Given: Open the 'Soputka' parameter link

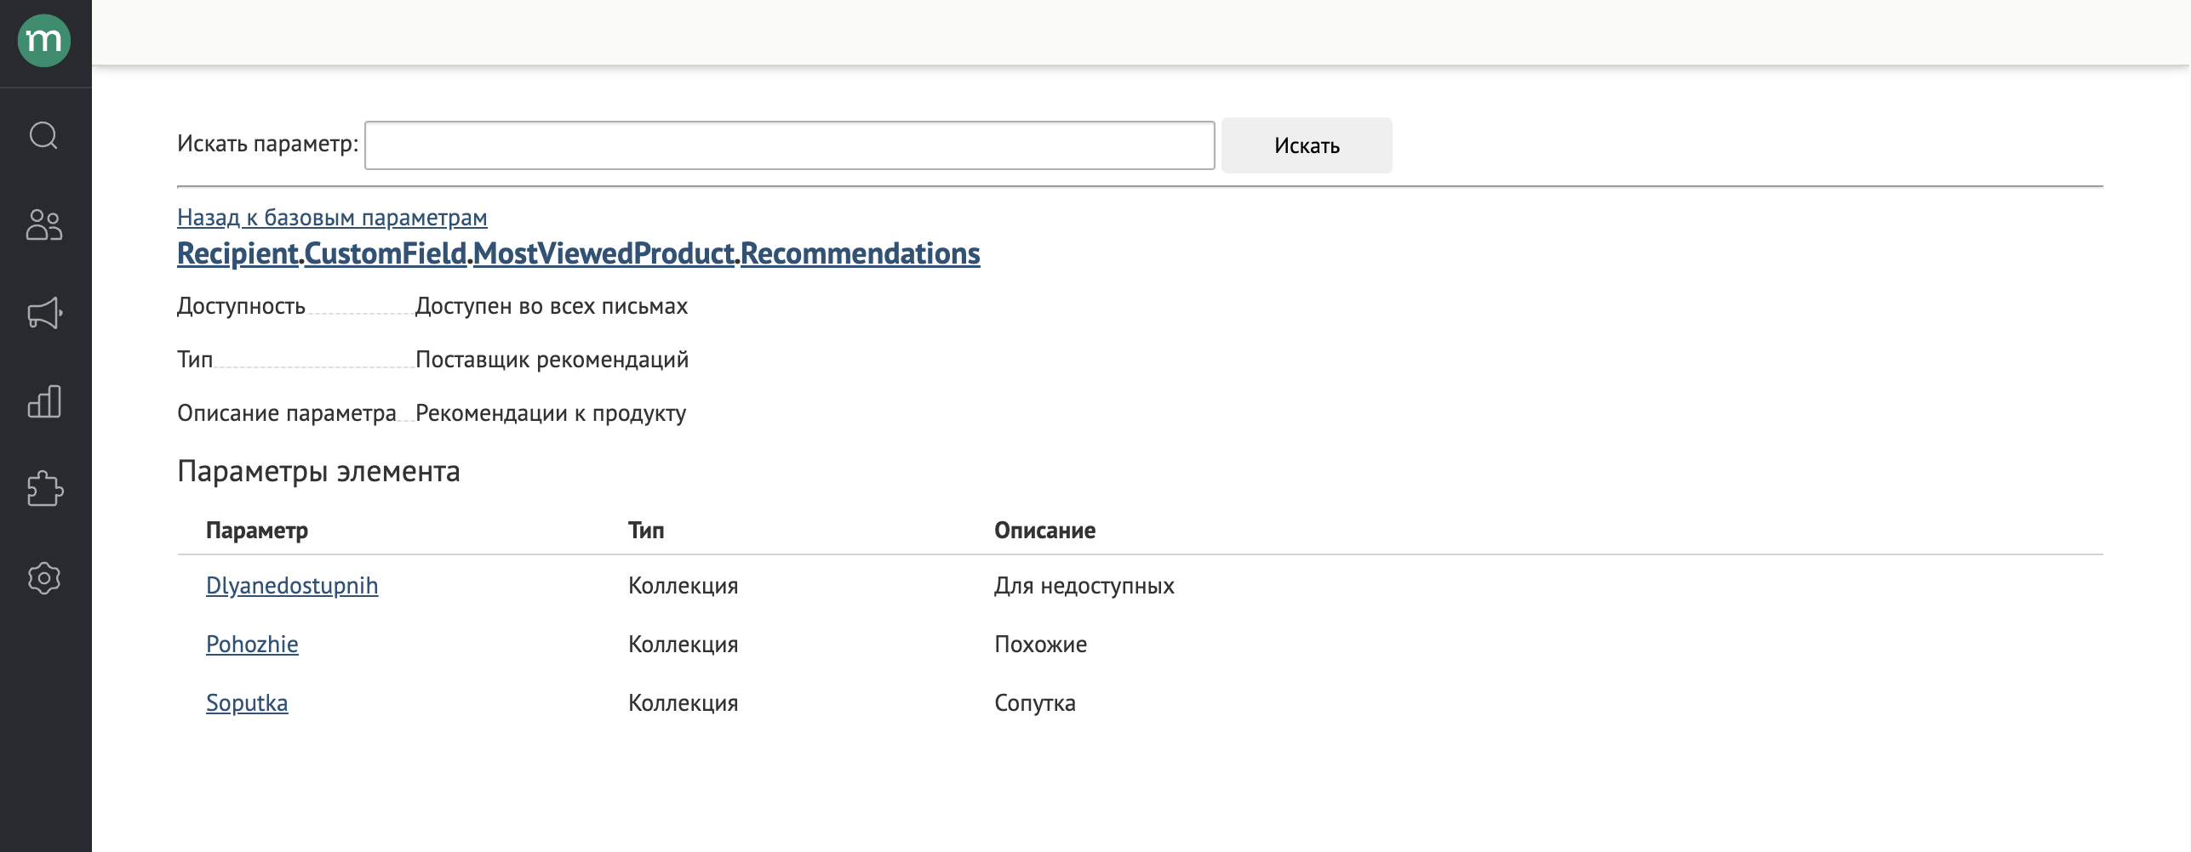Looking at the screenshot, I should [247, 703].
